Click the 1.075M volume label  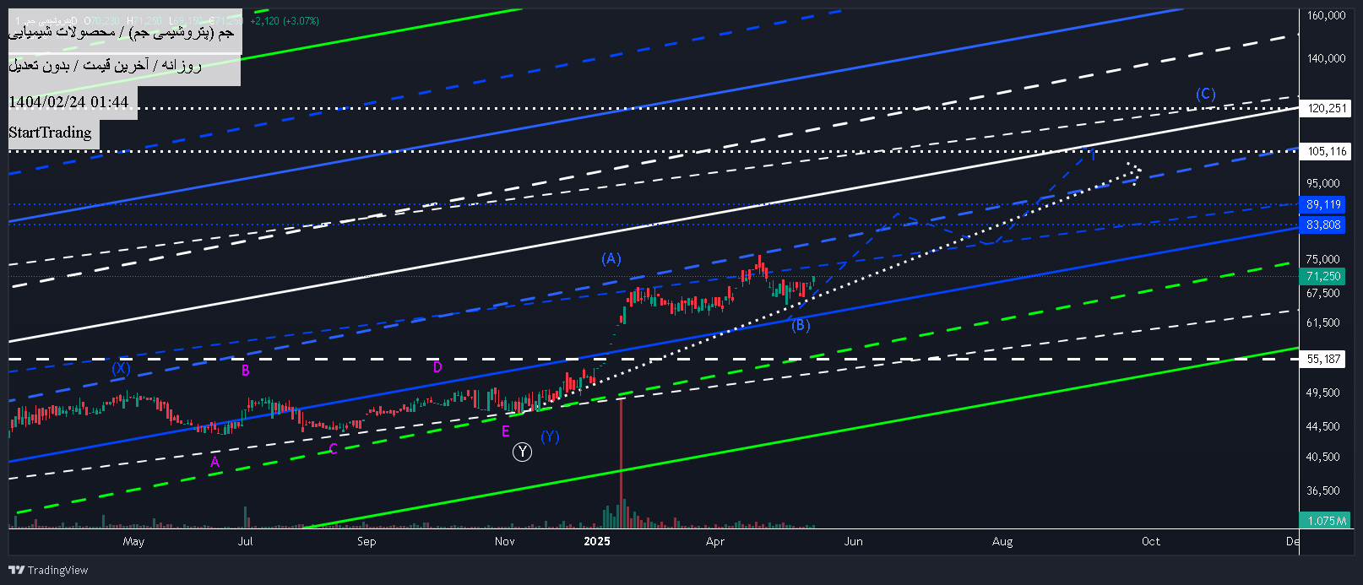(1325, 521)
